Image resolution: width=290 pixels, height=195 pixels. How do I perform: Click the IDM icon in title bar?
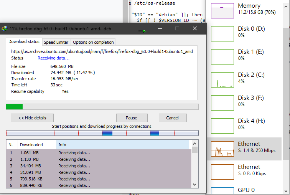click(5, 28)
